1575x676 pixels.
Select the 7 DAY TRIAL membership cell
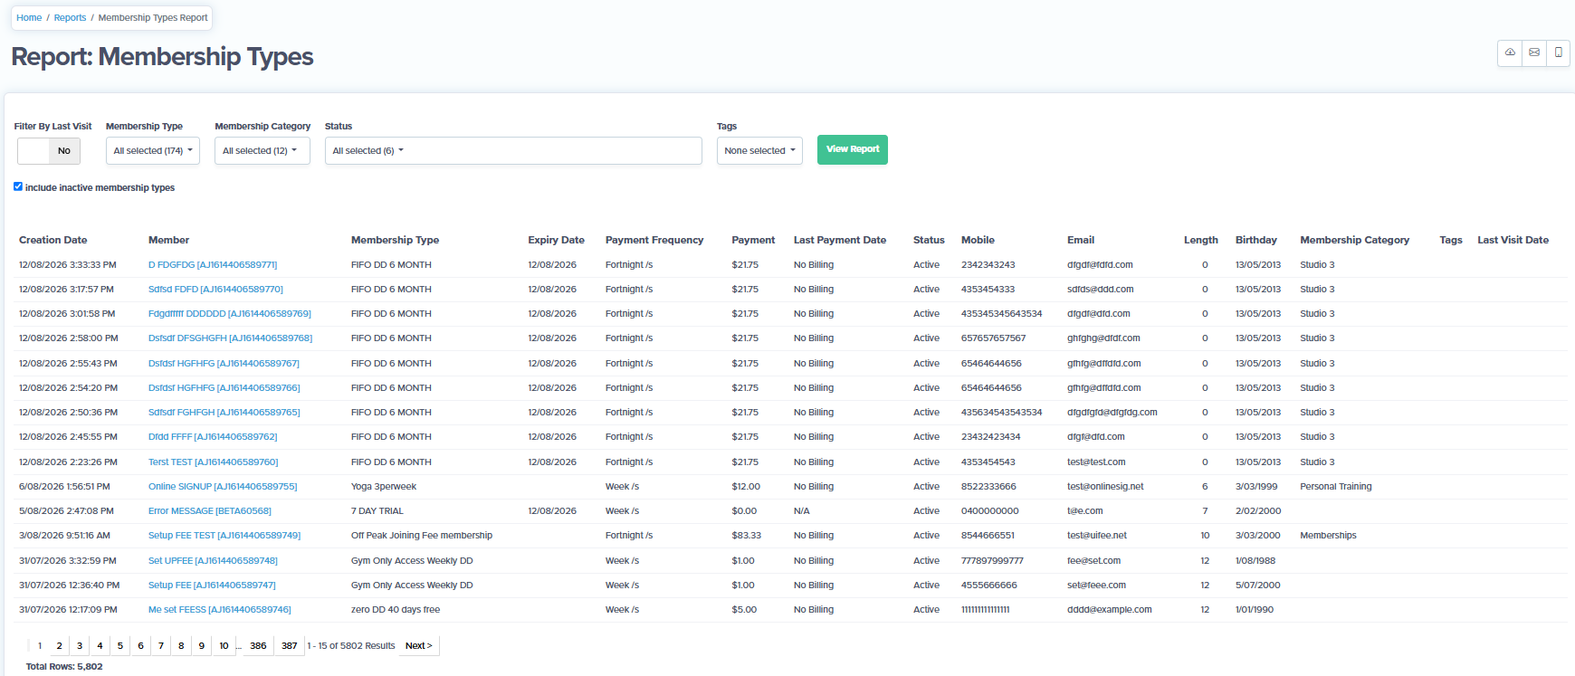(377, 511)
